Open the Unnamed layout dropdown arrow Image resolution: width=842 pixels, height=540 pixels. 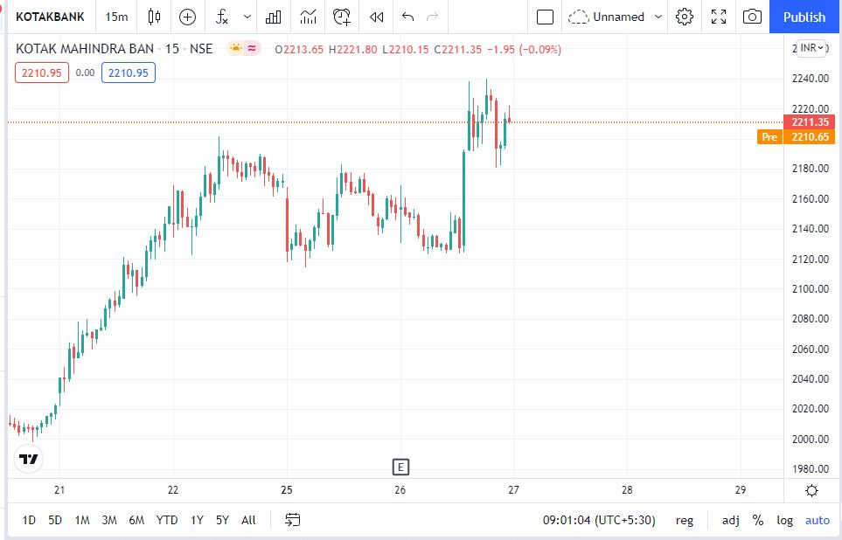click(658, 17)
